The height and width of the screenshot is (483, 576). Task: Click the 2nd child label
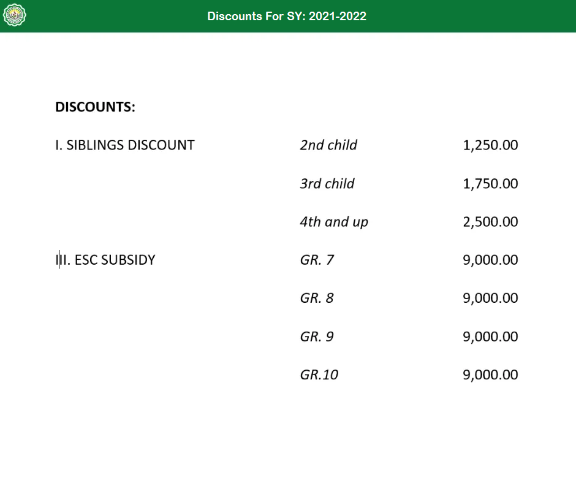coord(328,145)
